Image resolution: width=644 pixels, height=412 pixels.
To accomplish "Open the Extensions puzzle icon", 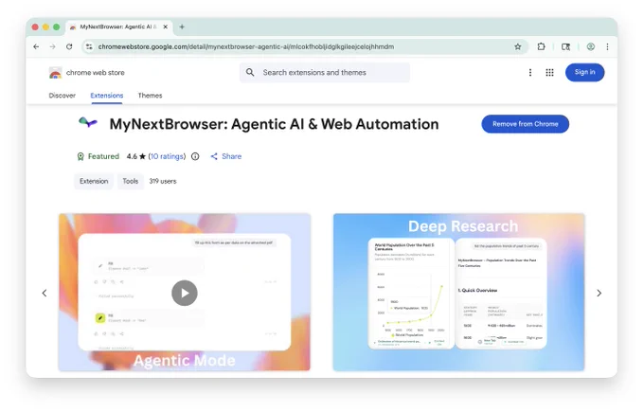I will [542, 46].
